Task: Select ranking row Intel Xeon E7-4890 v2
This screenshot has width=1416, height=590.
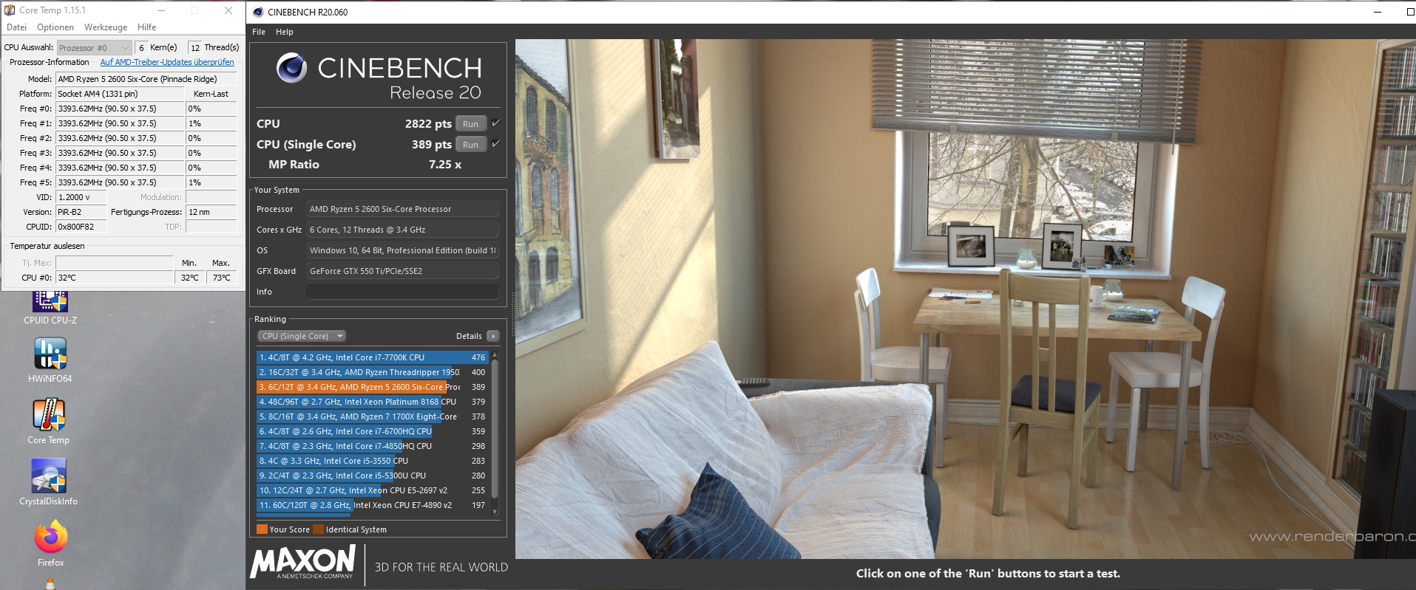Action: click(x=372, y=505)
